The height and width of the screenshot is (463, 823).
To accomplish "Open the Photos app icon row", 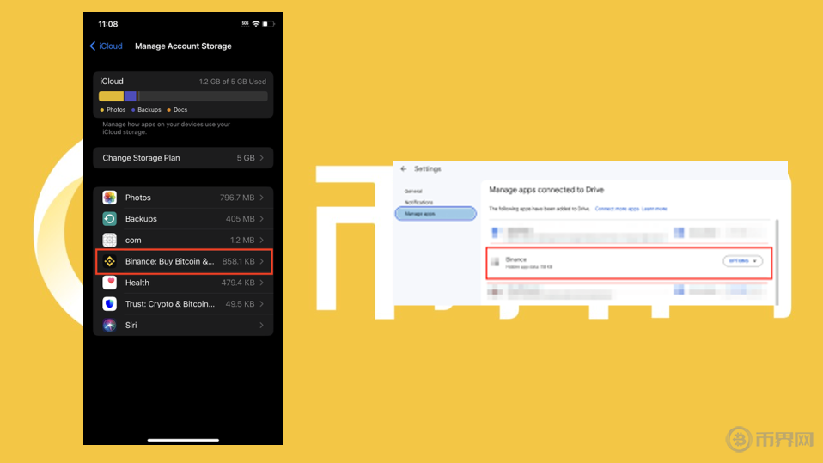I will point(110,198).
